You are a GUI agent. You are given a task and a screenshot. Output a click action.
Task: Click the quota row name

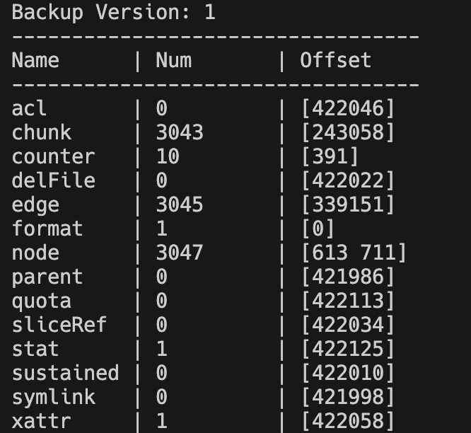click(x=42, y=301)
